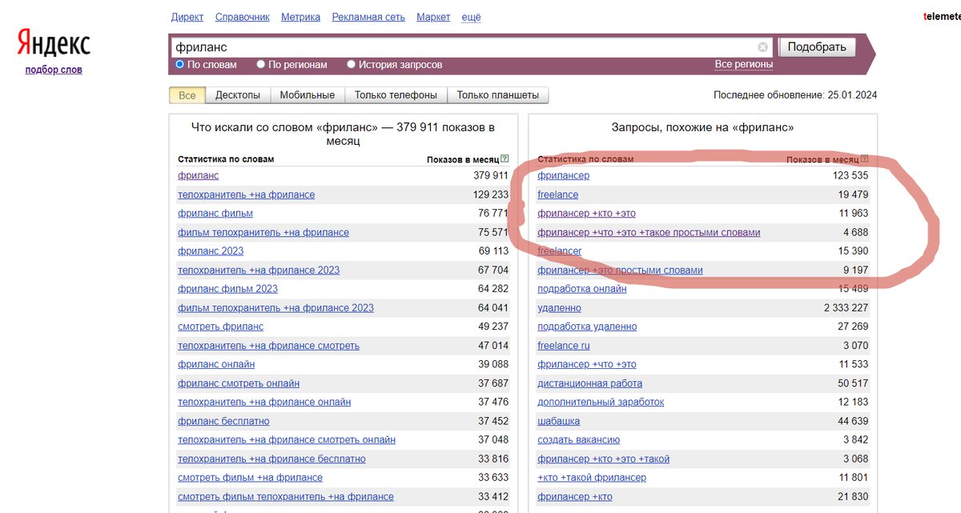Open the 'фриланс' keyword link
Viewport: 961px width, 513px height.
(198, 175)
